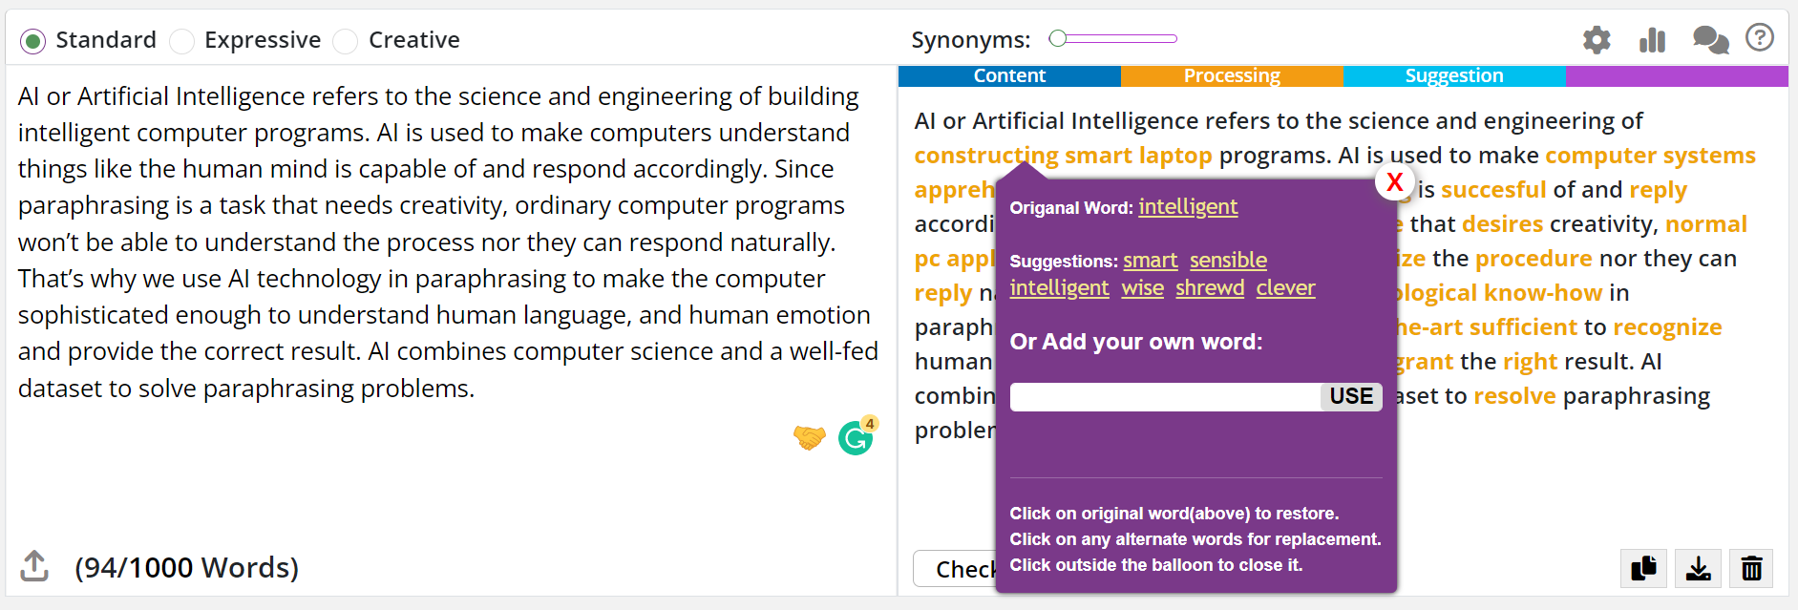Open the settings gear icon
The height and width of the screenshot is (610, 1798).
[x=1595, y=40]
